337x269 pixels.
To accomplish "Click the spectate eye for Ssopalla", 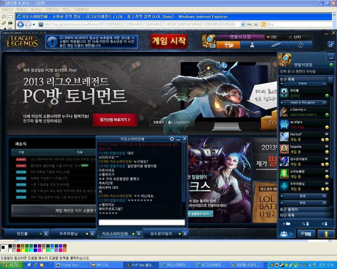I will [327, 147].
